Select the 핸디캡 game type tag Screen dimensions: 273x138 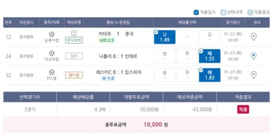coord(74,75)
